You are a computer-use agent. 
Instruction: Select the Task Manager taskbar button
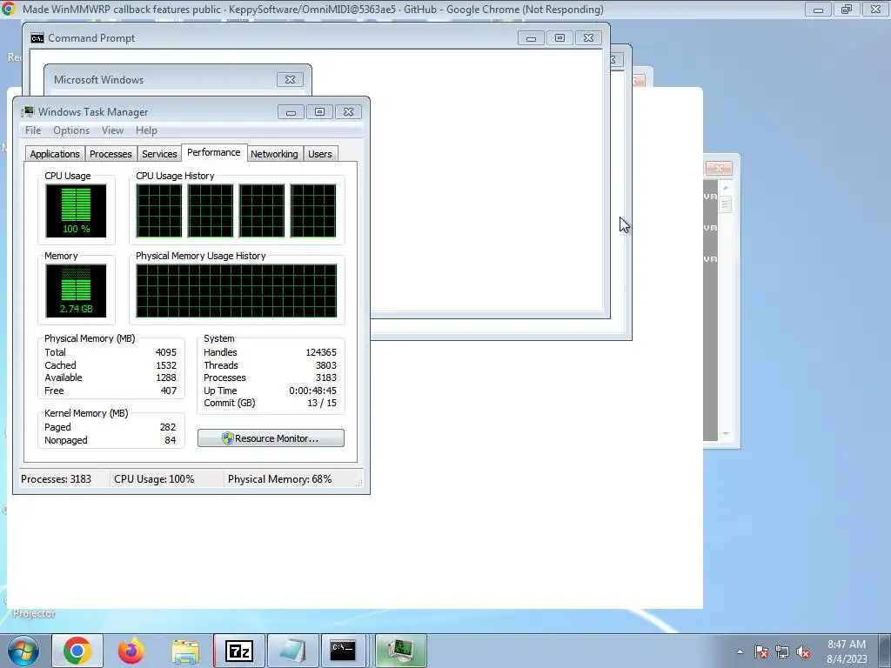coord(400,651)
